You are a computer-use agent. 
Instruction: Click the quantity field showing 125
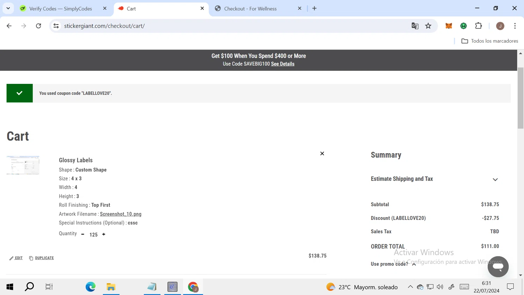coord(93,235)
